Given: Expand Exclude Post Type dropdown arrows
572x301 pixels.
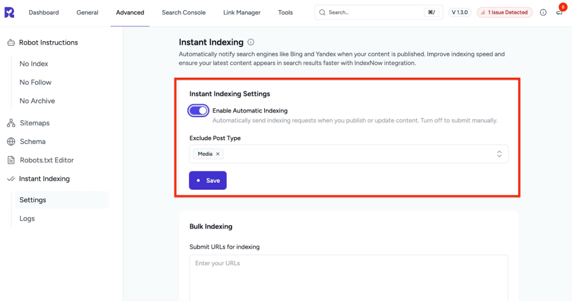Looking at the screenshot, I should pyautogui.click(x=499, y=154).
